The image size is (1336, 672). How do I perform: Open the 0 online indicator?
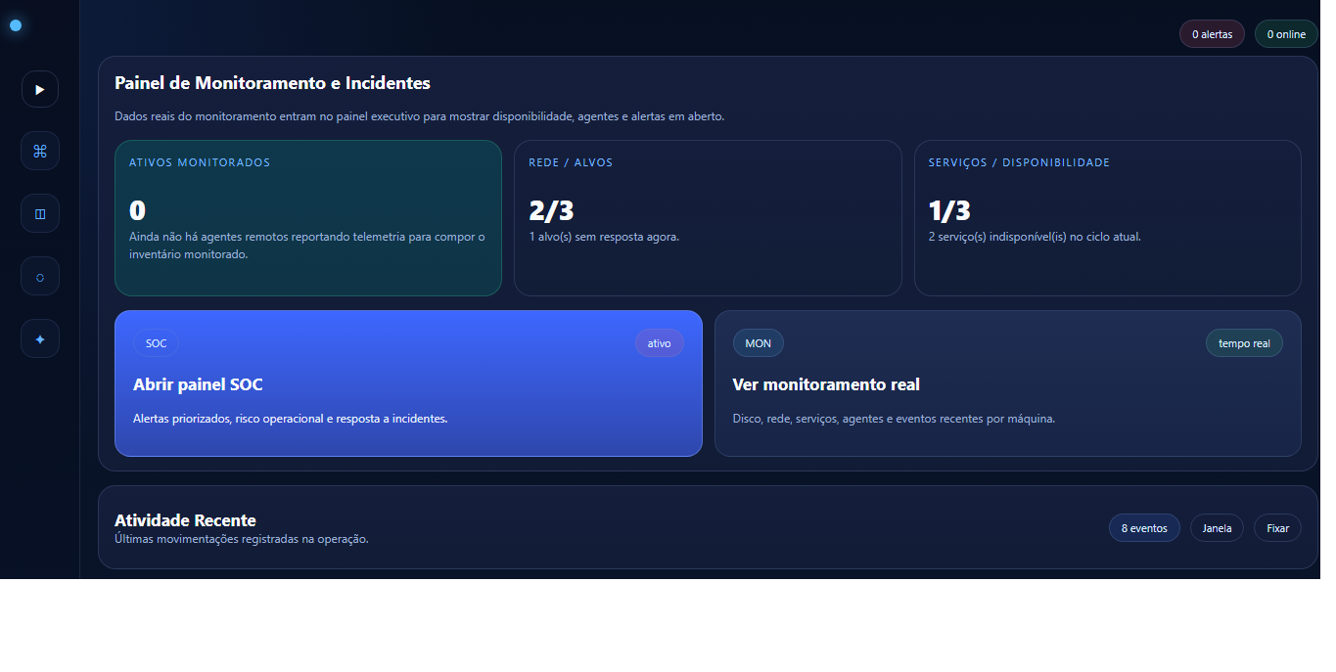pos(1285,34)
